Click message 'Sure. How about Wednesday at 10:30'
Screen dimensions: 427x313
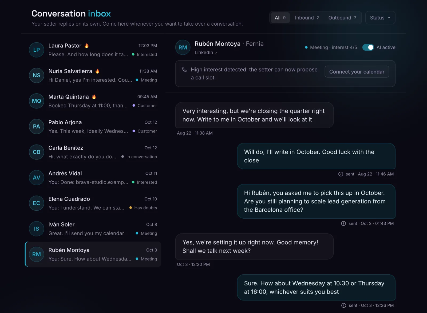tap(316, 287)
